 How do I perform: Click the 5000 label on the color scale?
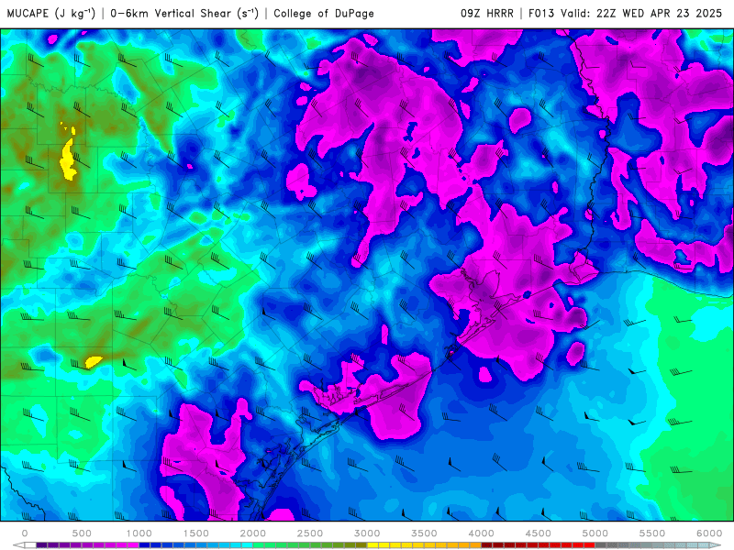tap(595, 533)
